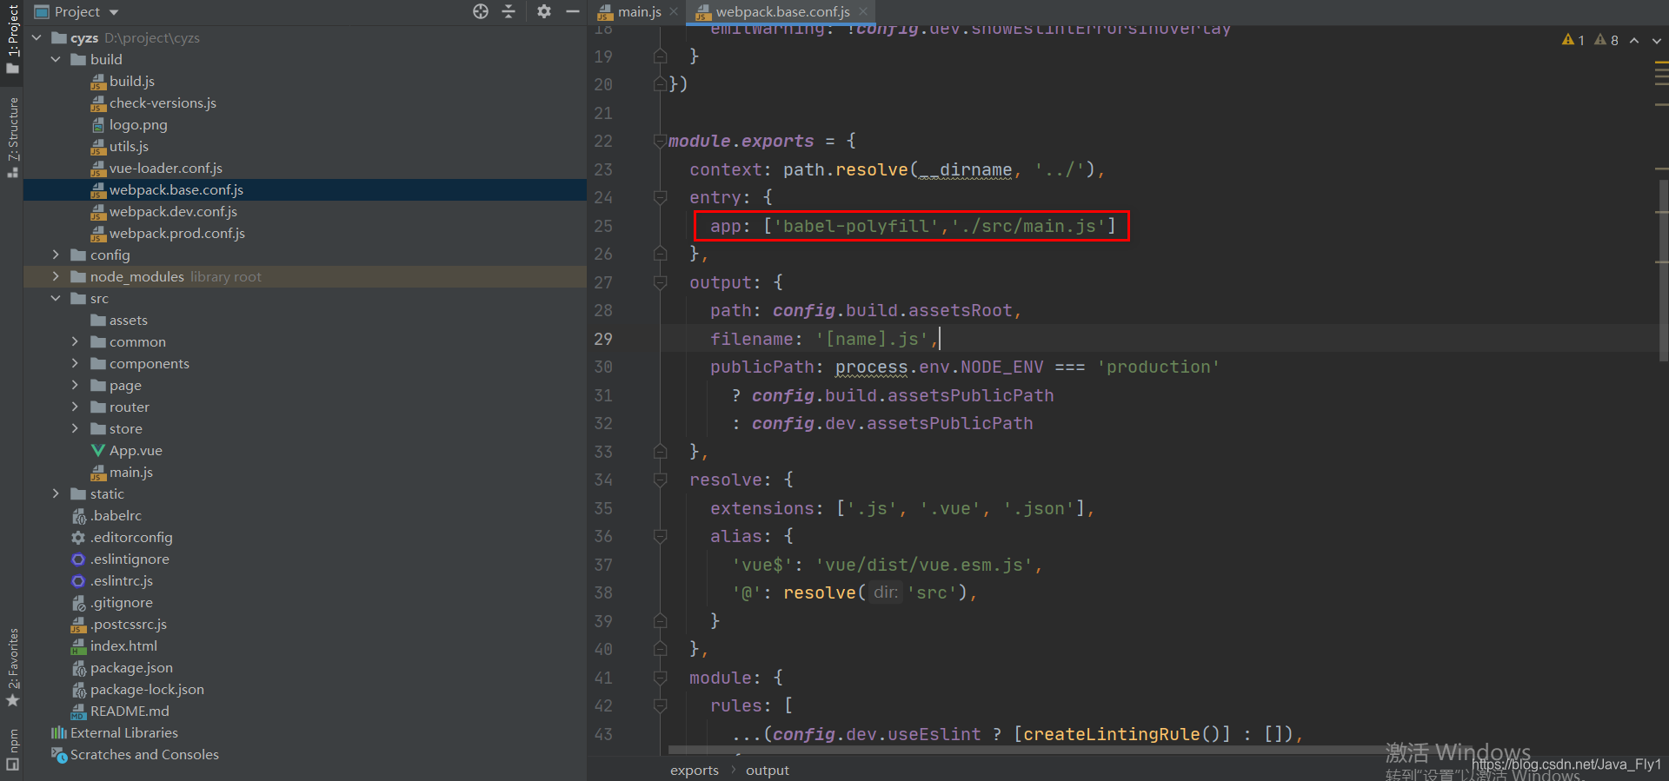Open the Favorites tool window tab
This screenshot has height=781, width=1669.
click(x=12, y=667)
